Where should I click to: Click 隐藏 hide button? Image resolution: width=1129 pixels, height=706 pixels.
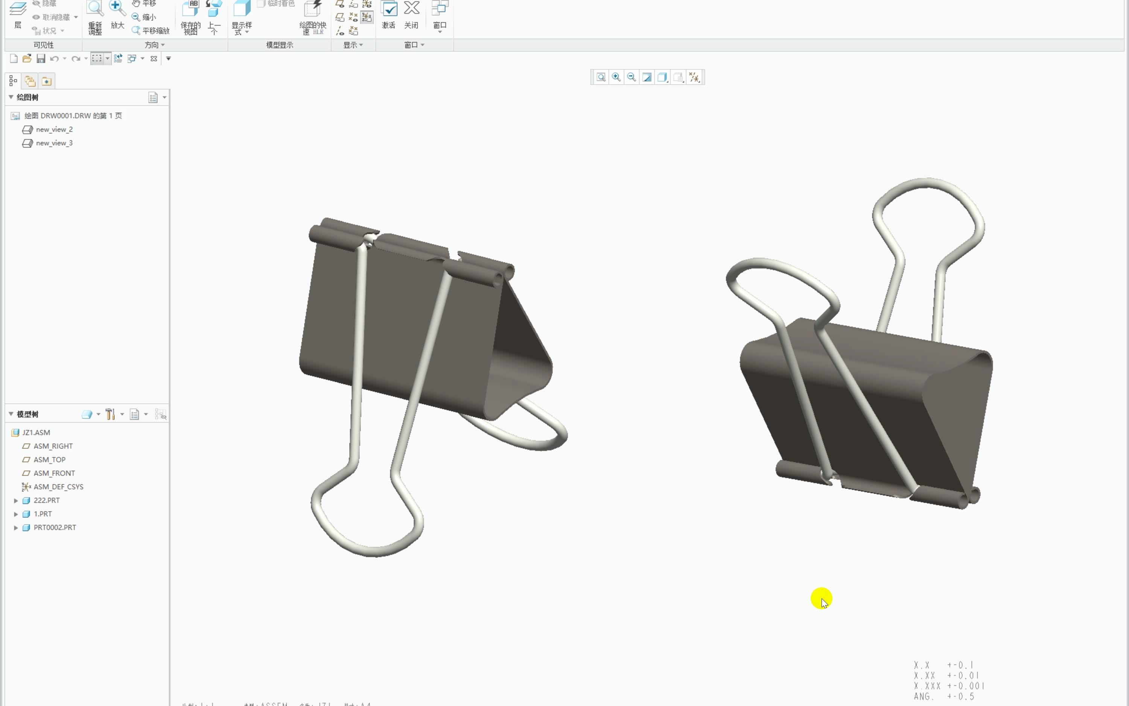[44, 3]
